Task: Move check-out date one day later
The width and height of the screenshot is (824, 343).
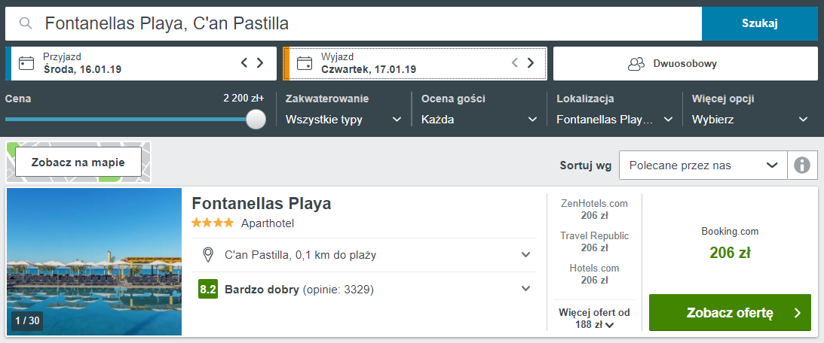Action: pos(531,63)
